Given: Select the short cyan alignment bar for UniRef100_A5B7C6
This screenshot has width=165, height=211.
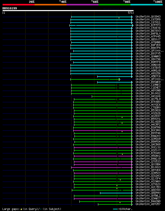Looking at the screenshot, I should point(114,76).
